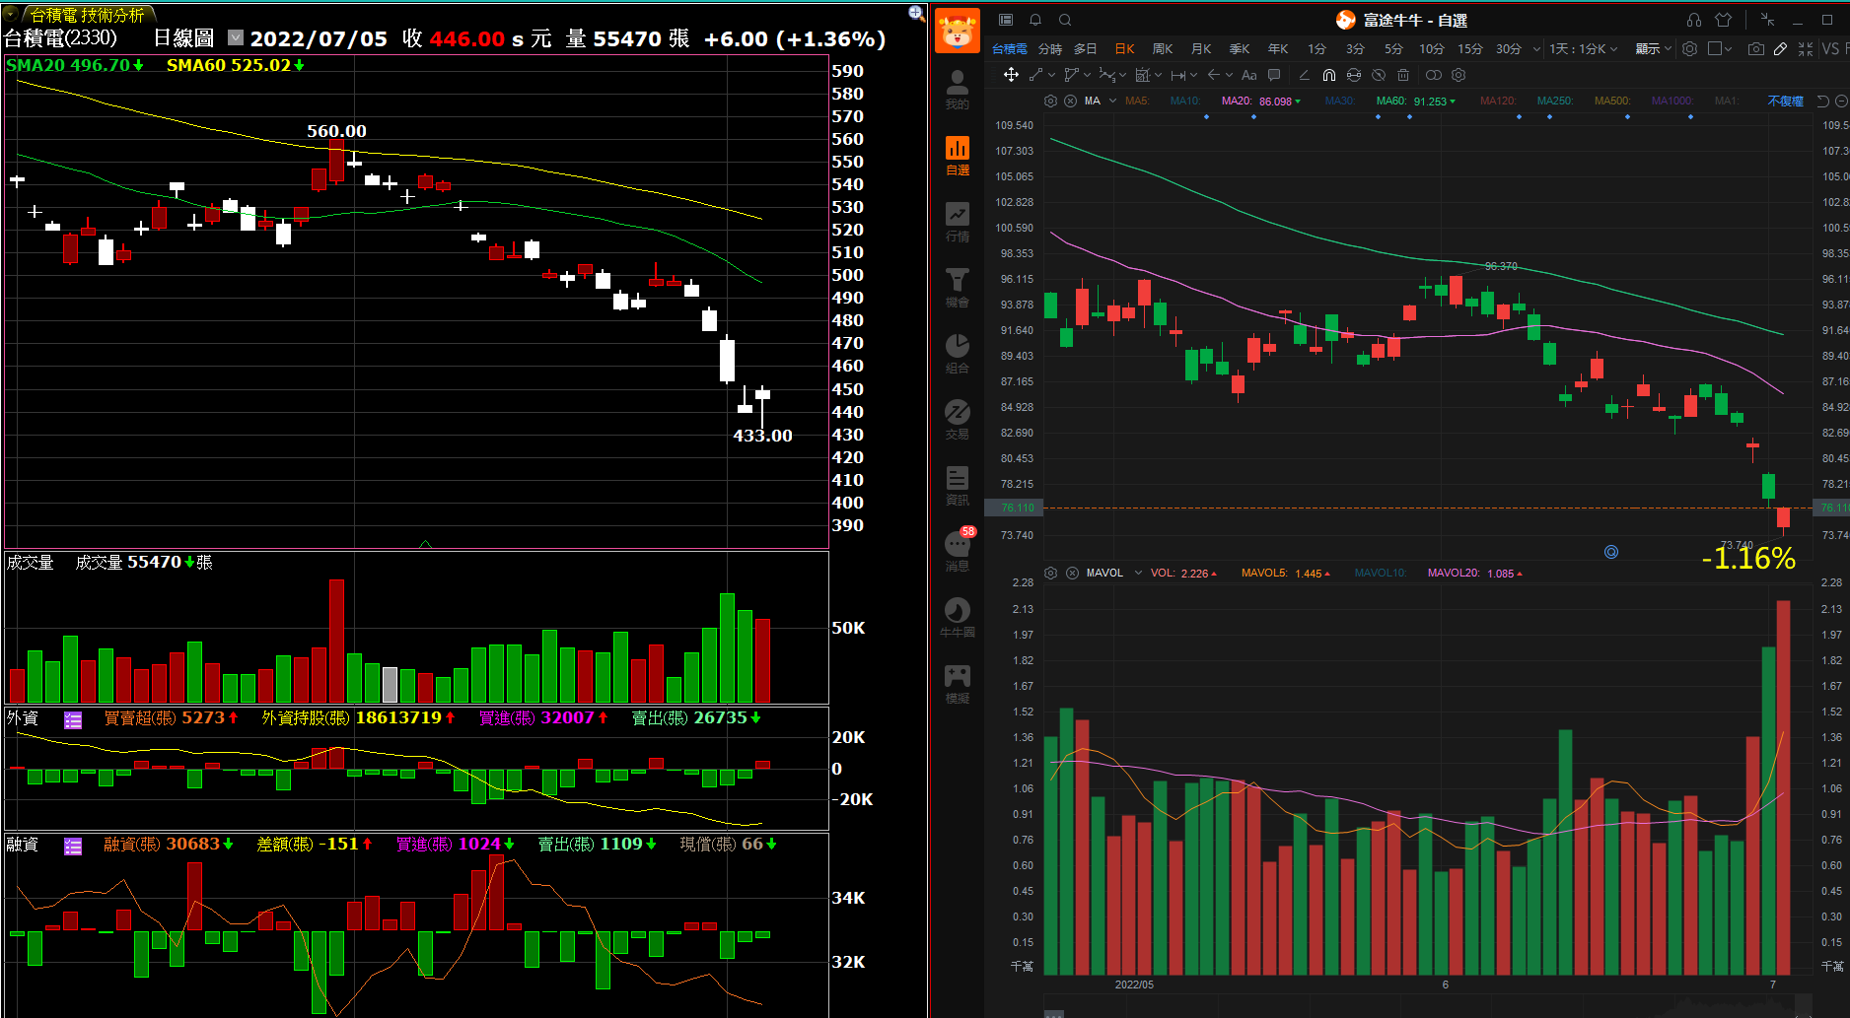Expand the polygon shape tool options arrow

coord(1087,75)
